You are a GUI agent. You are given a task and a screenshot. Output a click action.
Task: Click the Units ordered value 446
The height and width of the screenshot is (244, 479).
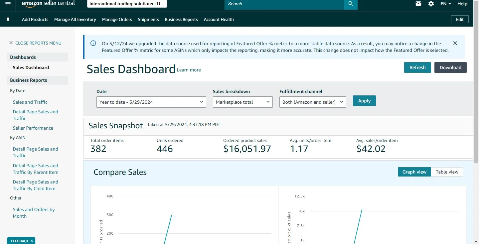click(x=165, y=149)
